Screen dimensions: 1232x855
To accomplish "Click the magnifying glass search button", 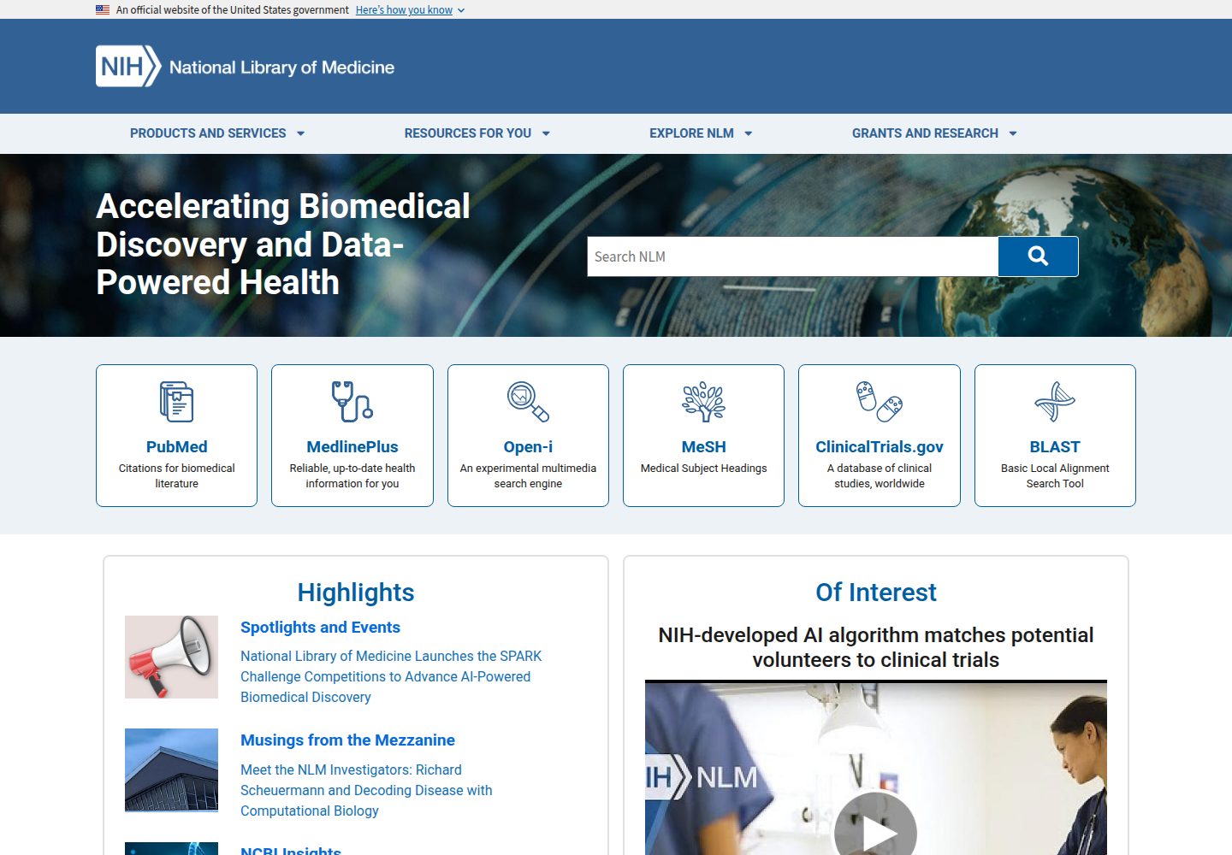I will [1038, 256].
